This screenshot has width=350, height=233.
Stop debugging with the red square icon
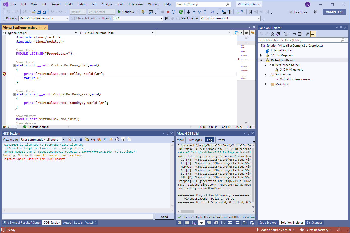point(168,12)
